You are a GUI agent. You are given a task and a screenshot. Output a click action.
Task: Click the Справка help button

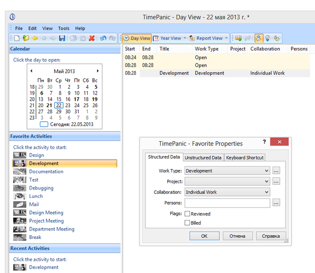coord(271,236)
